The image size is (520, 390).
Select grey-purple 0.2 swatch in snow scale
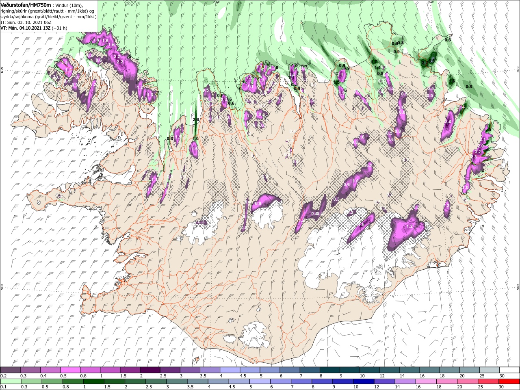[x=10, y=370]
